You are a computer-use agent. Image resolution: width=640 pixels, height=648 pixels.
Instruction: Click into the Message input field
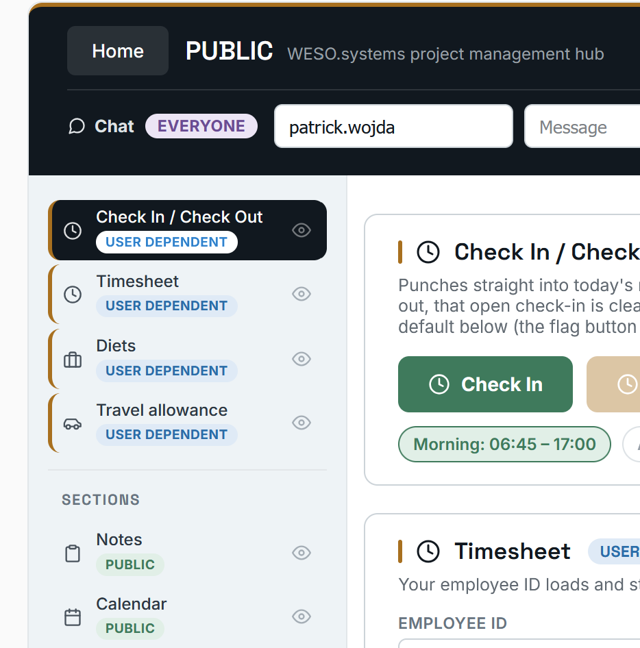(x=582, y=126)
